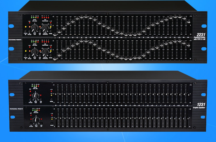Click the CLIP LED on 2231 lower channel
Screen dimensions: 216x142
click(30, 47)
